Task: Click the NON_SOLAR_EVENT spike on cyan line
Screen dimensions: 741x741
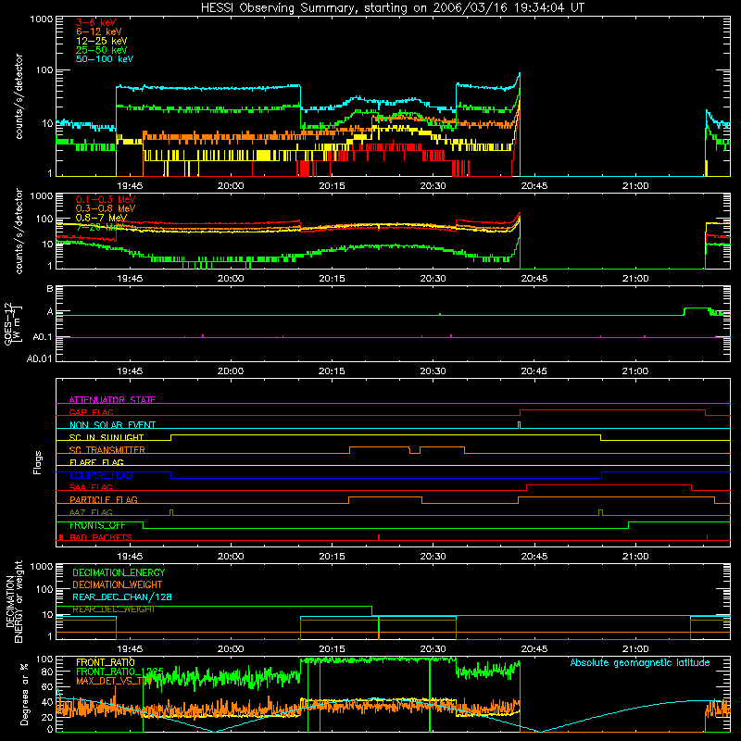Action: pos(519,425)
